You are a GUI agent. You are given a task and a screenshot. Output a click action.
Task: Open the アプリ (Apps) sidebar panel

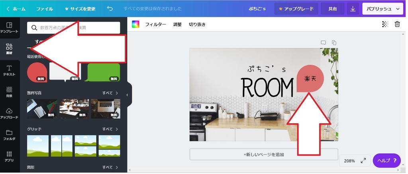coord(9,156)
